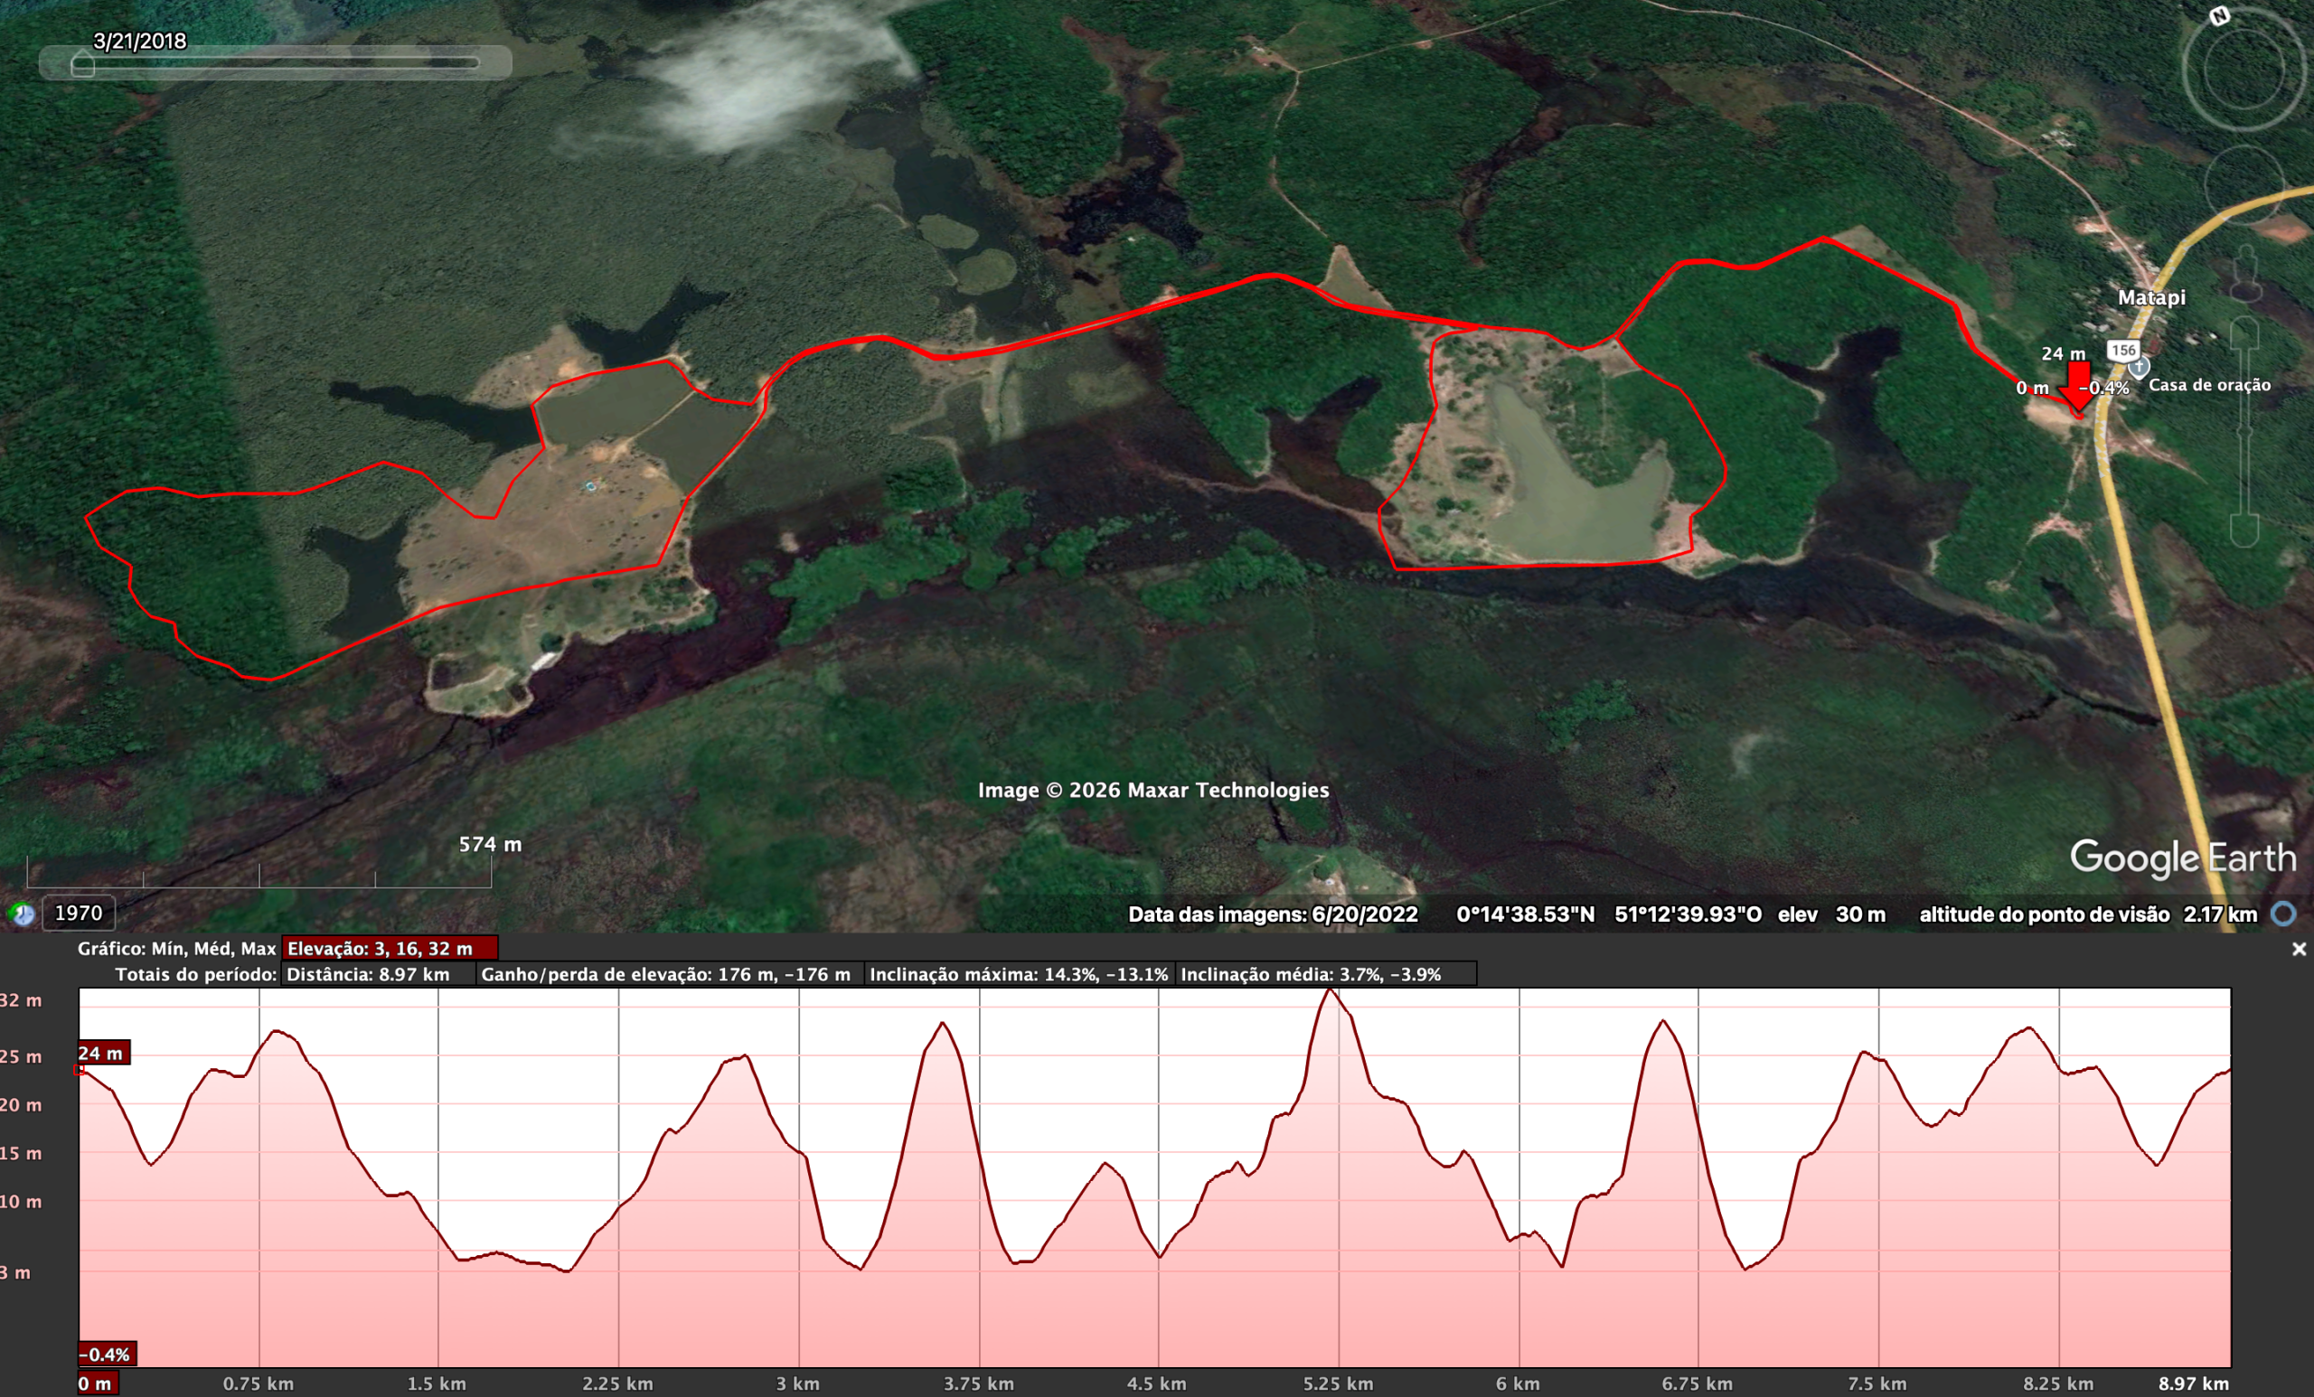This screenshot has height=1397, width=2314.
Task: Click the globe icon at the status bar's right end
Action: pos(2283,913)
